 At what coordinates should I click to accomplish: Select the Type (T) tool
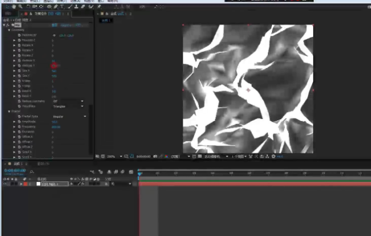62,6
